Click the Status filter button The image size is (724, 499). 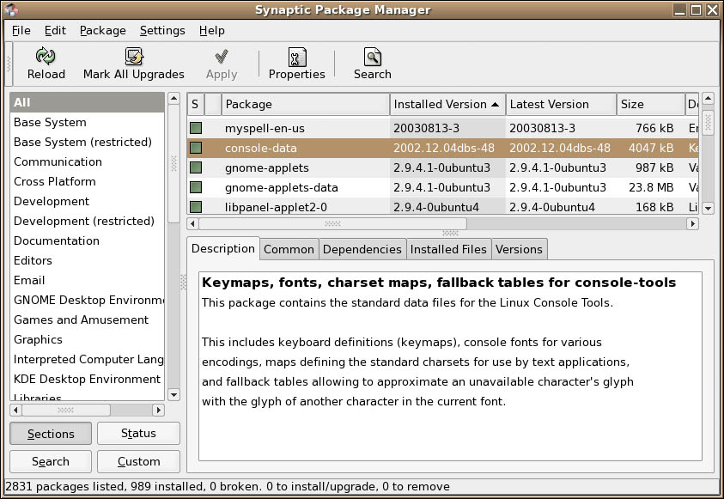click(x=138, y=433)
